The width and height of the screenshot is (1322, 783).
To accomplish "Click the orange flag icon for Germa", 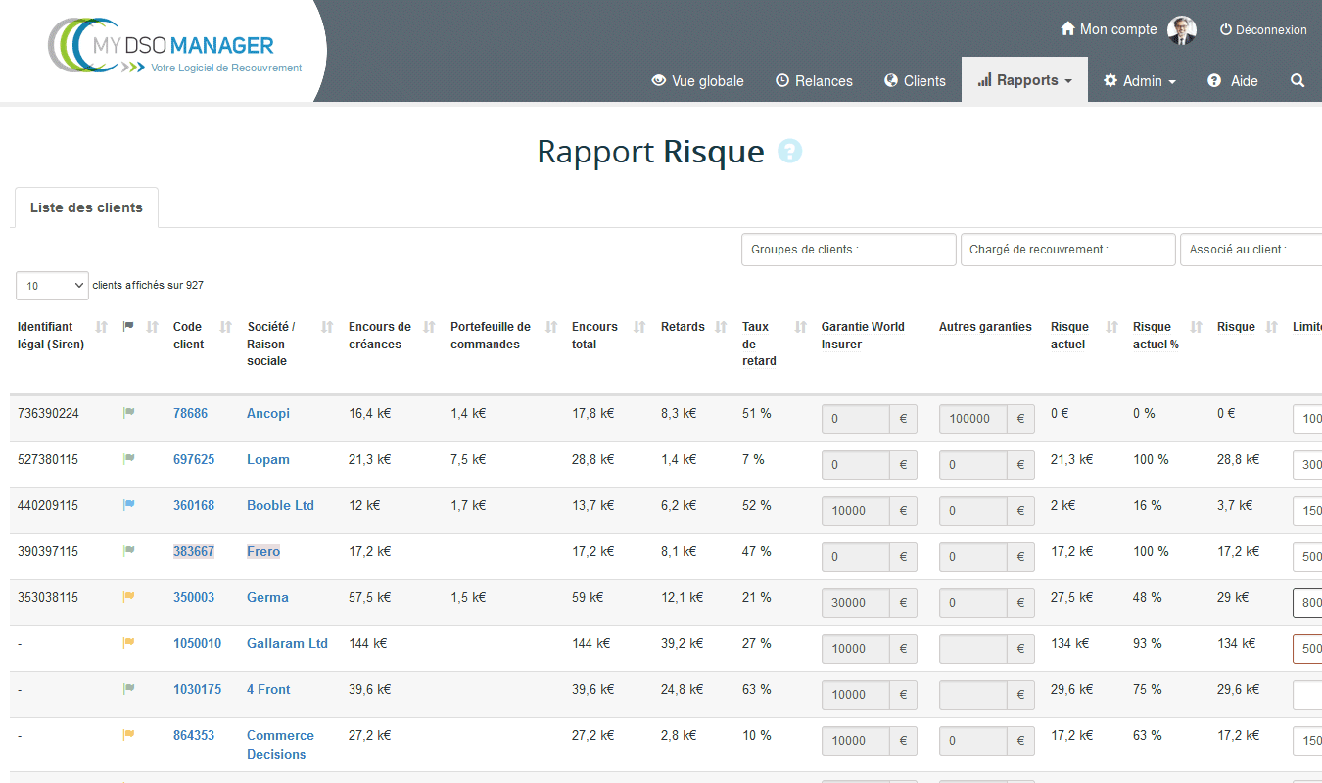I will coord(128,597).
